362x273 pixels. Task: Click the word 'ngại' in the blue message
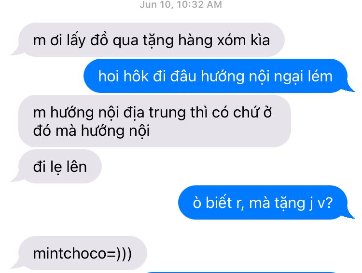click(289, 77)
